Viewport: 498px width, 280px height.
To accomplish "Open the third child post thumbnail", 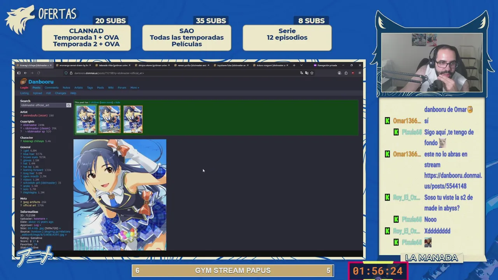I will 133,119.
